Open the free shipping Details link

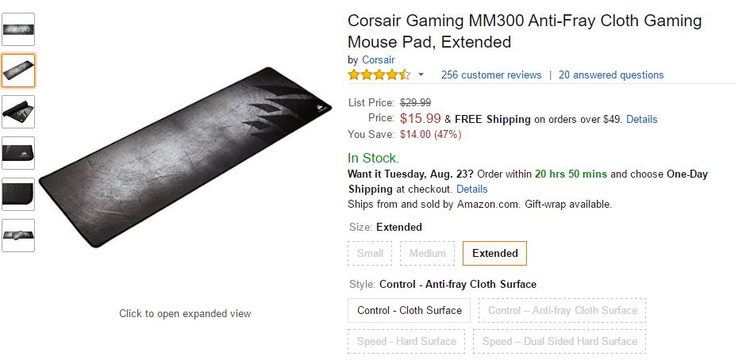[641, 120]
